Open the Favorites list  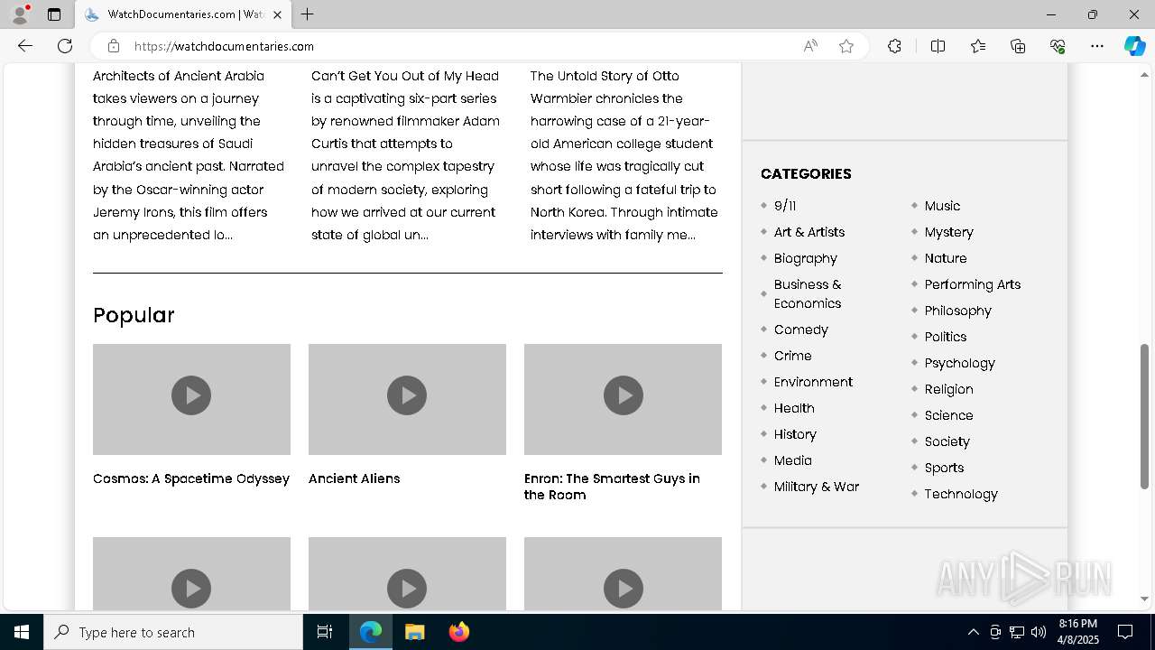point(978,46)
